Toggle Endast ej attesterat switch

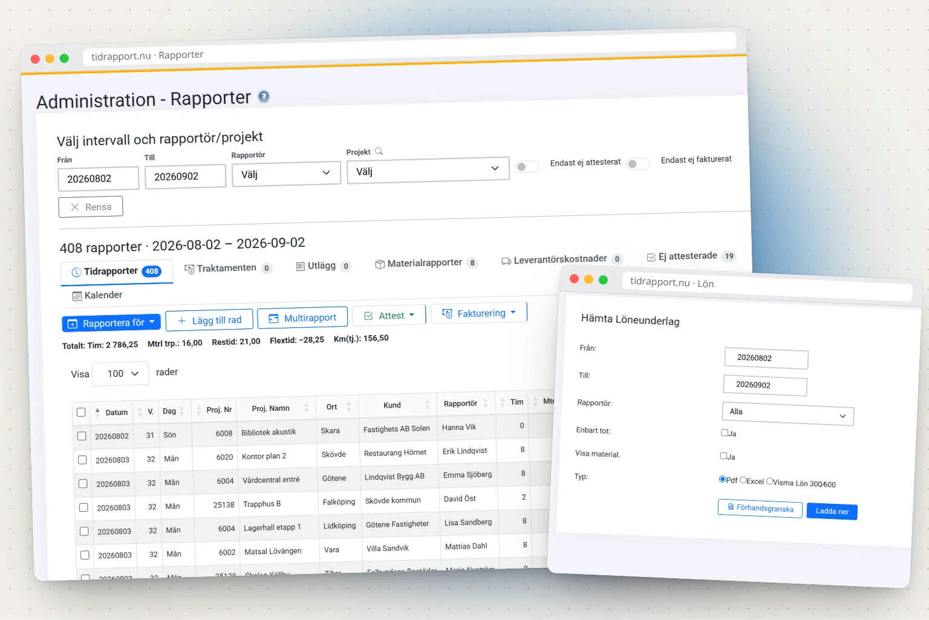tap(527, 166)
